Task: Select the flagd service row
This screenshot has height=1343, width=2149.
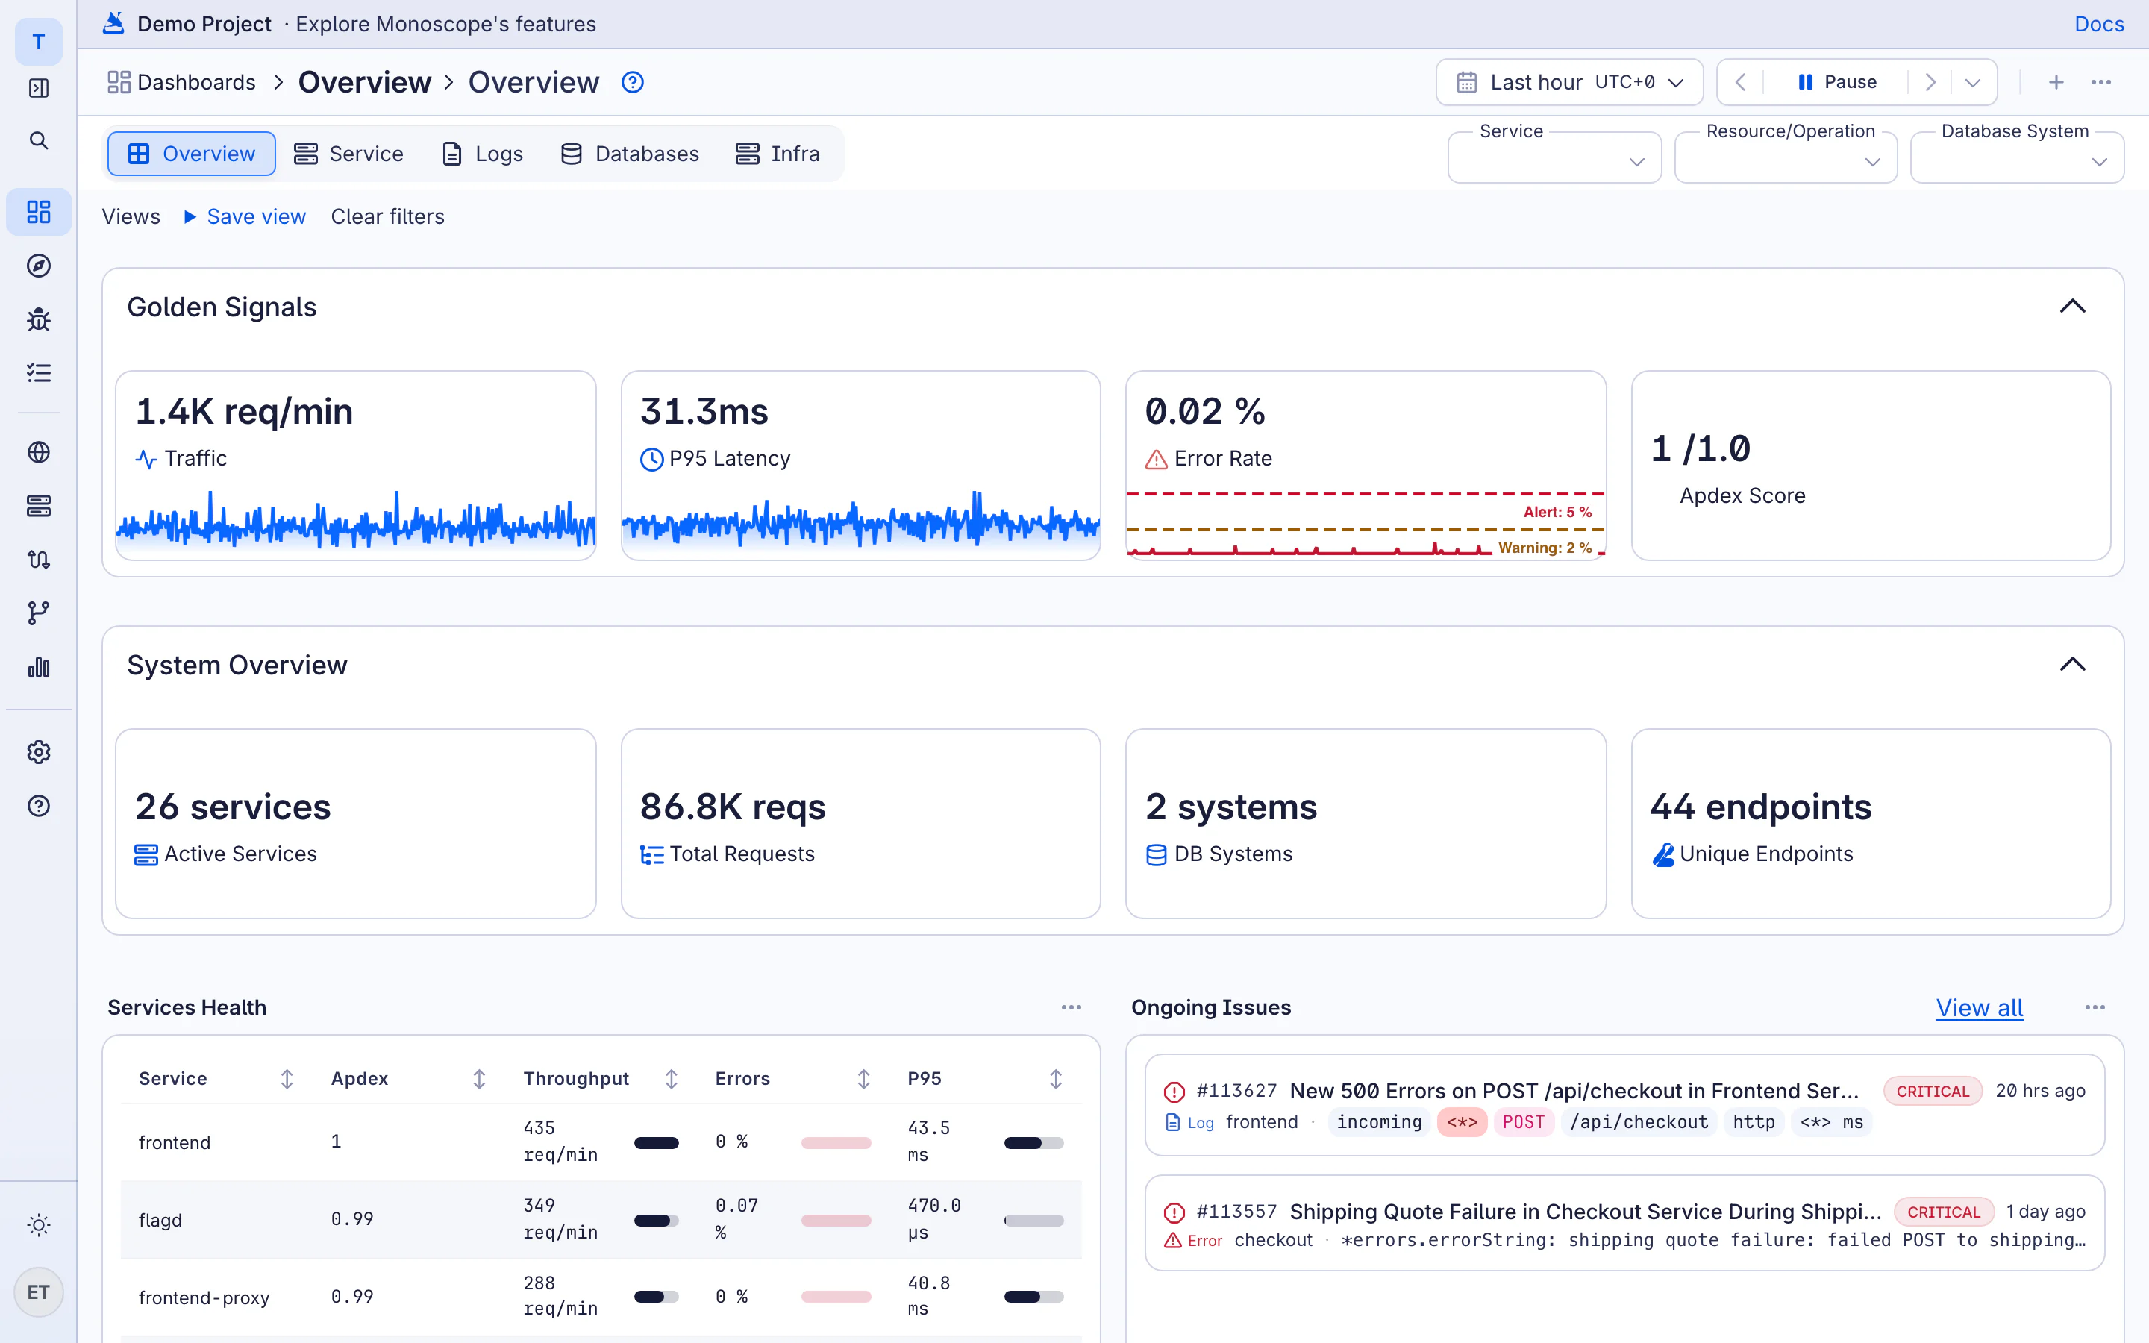Action: coord(601,1220)
